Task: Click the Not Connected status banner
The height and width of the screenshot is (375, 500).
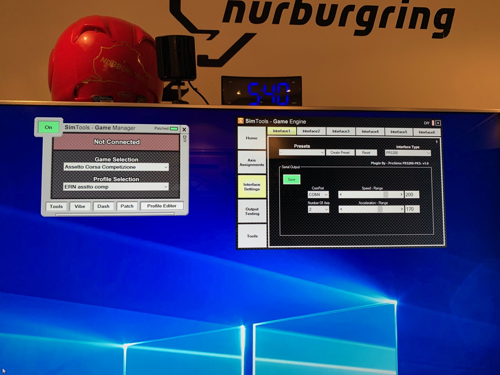Action: pyautogui.click(x=116, y=142)
